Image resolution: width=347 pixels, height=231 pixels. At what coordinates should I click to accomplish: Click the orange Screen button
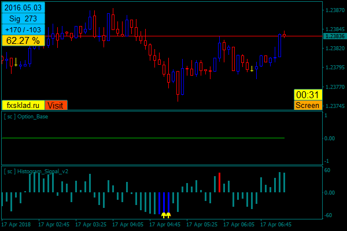[x=308, y=105]
